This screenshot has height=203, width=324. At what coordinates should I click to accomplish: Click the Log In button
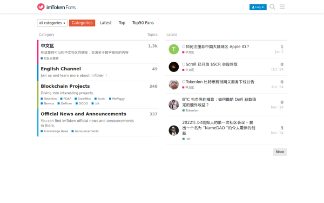click(x=258, y=7)
